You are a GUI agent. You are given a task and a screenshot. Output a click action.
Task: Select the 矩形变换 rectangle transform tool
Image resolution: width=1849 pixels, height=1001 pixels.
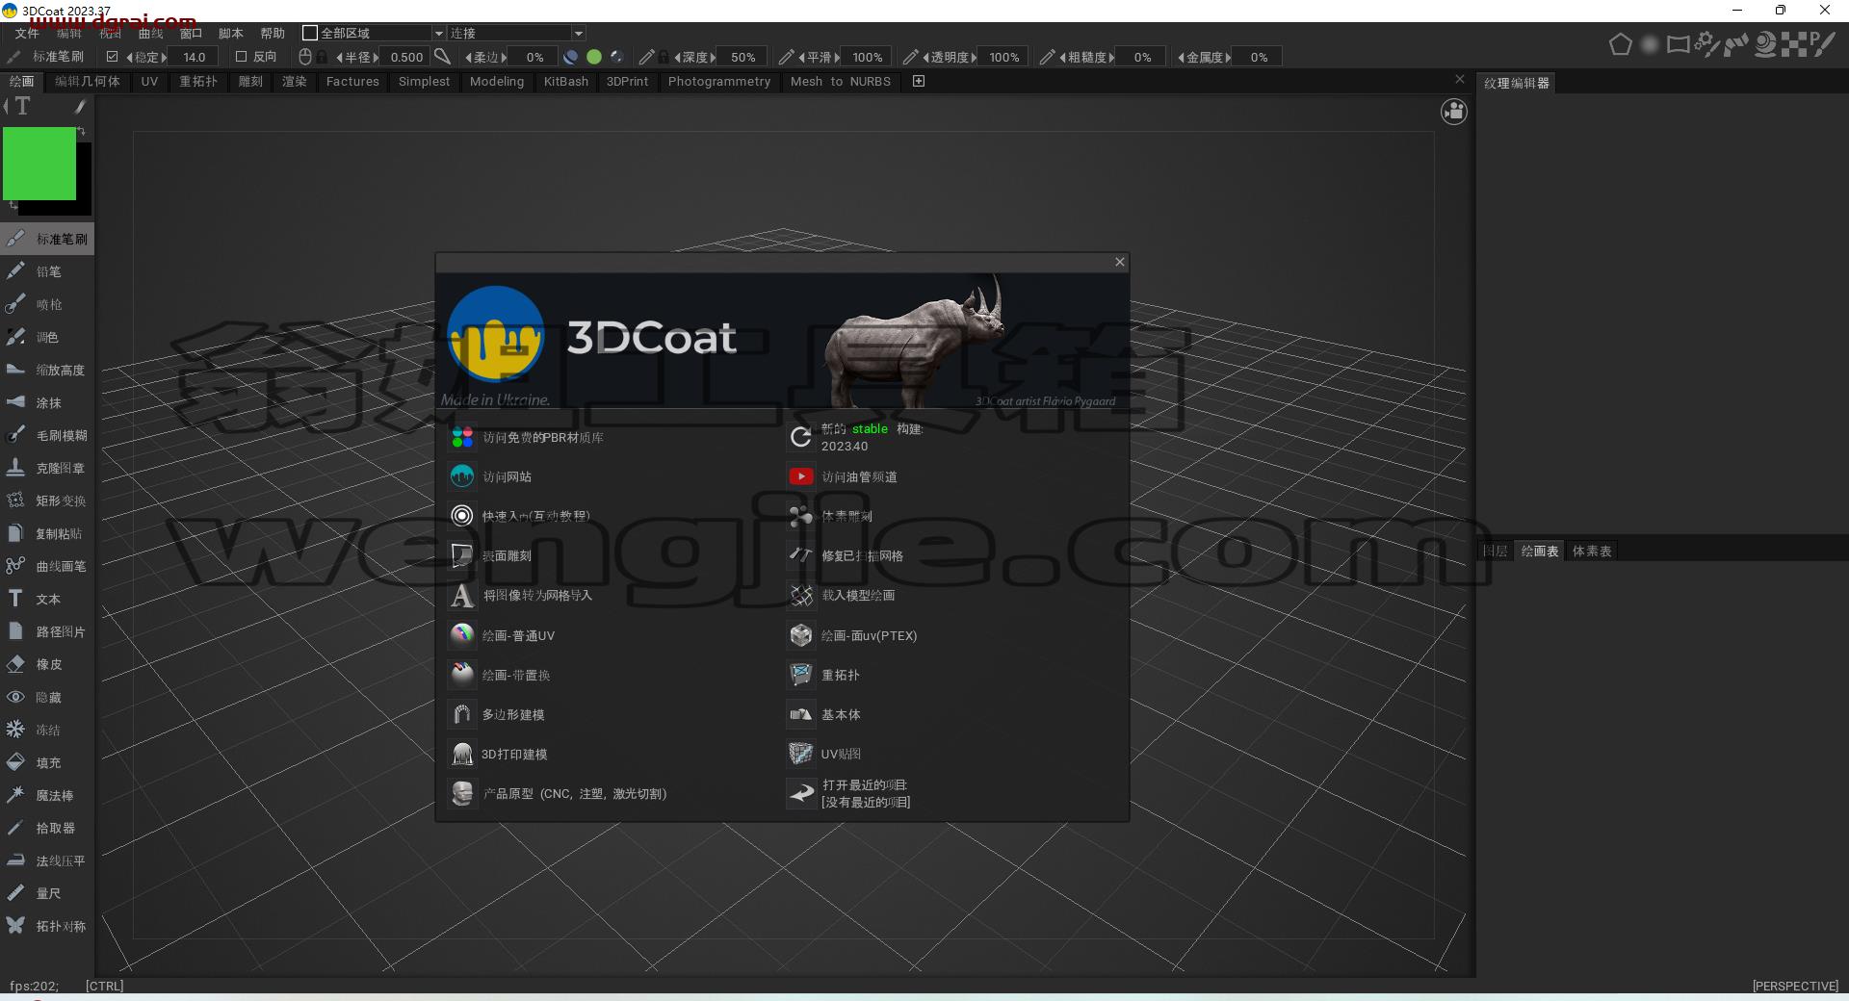point(47,500)
